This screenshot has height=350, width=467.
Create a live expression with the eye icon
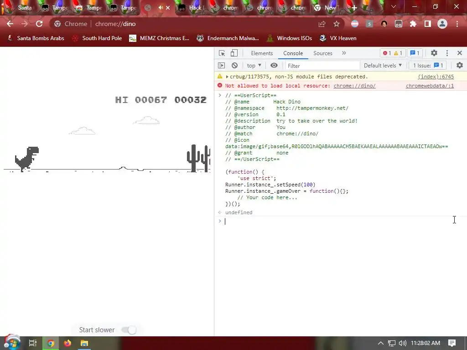pyautogui.click(x=274, y=66)
